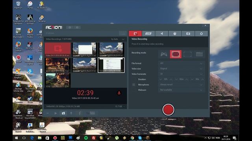The height and width of the screenshot is (141, 252).
Task: Increase the Duration hours value
Action: pyautogui.click(x=171, y=79)
